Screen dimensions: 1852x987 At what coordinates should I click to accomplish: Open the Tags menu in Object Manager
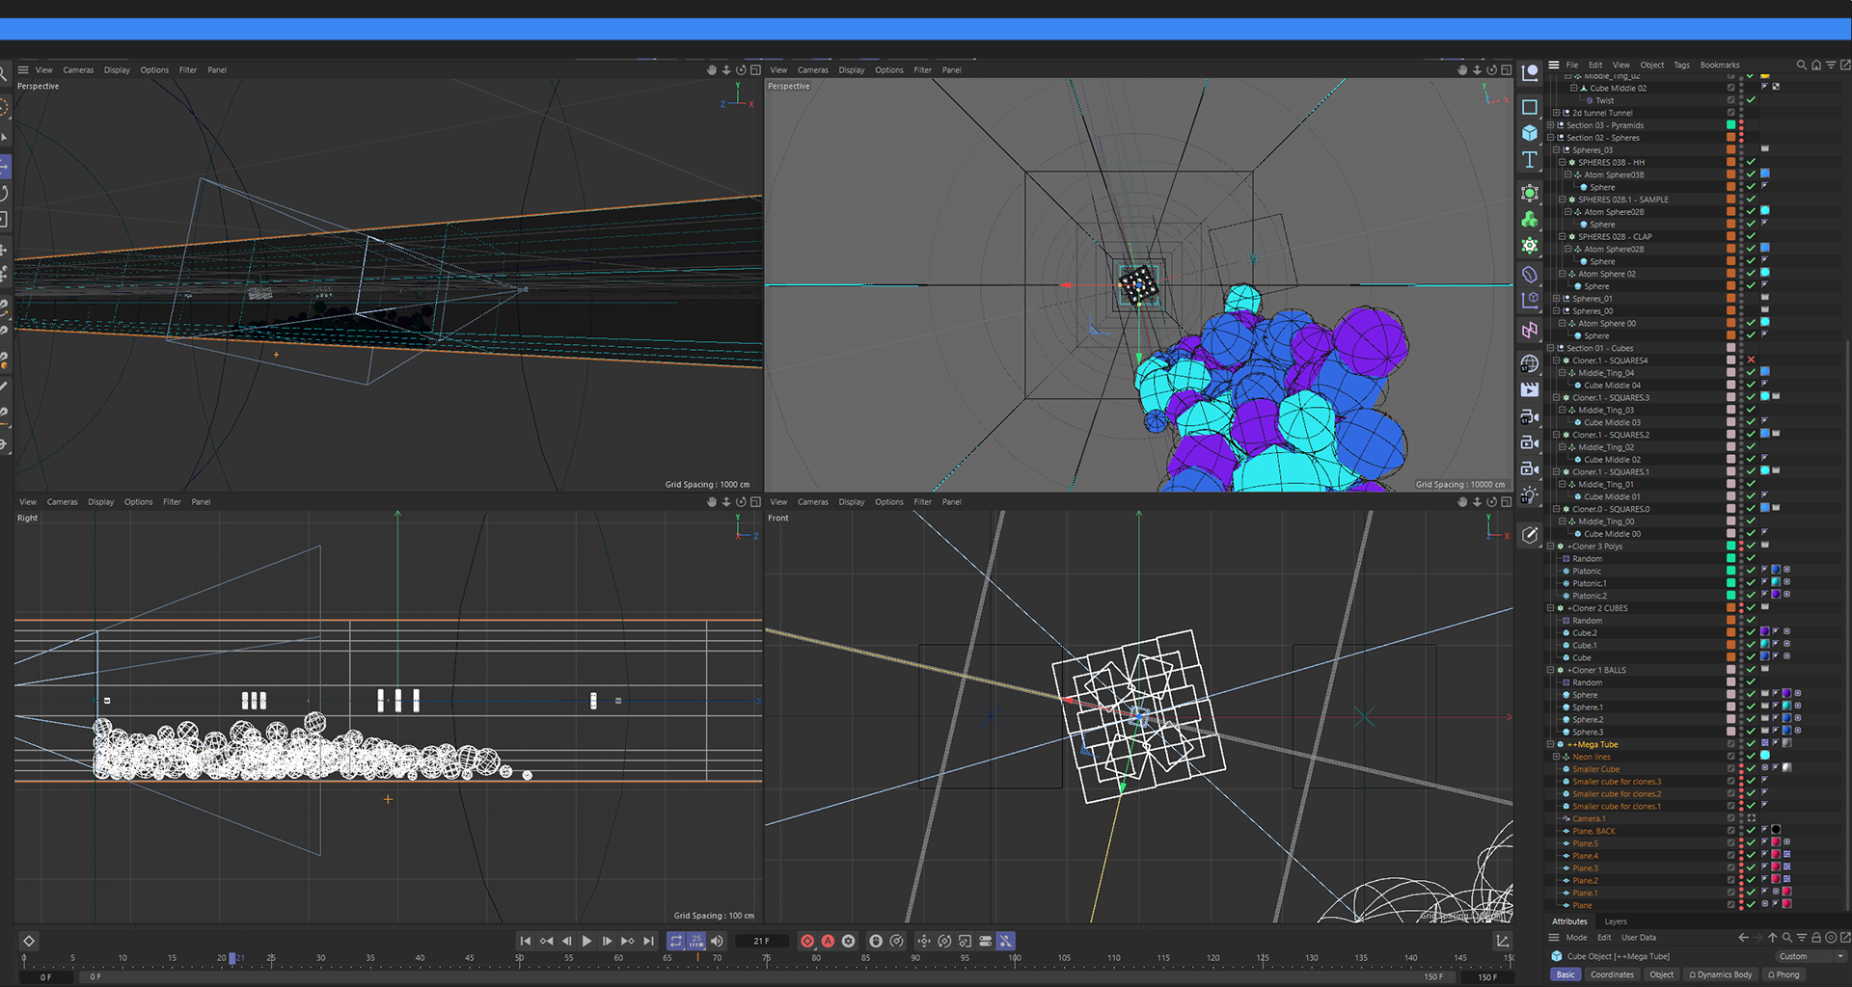point(1681,66)
